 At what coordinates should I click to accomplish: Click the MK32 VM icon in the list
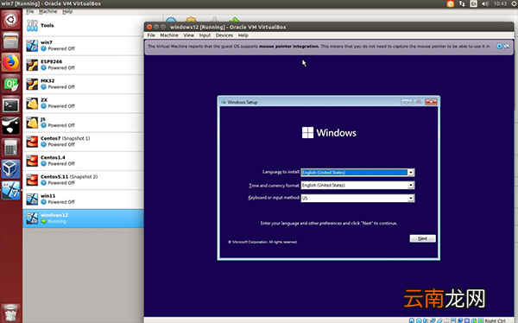coord(32,84)
